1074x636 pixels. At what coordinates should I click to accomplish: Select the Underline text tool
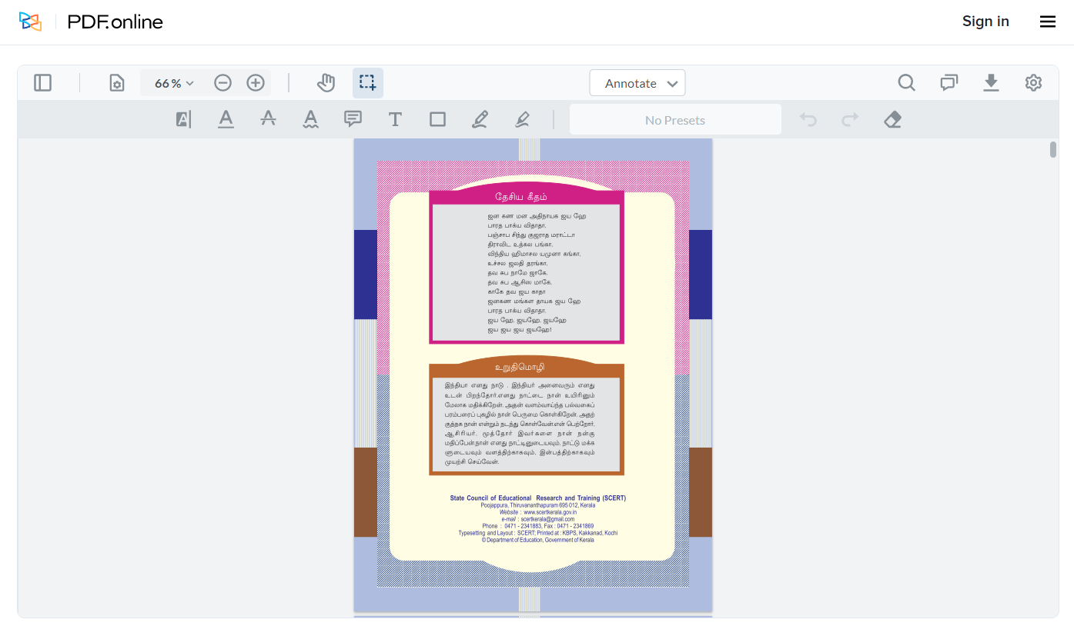click(x=226, y=119)
